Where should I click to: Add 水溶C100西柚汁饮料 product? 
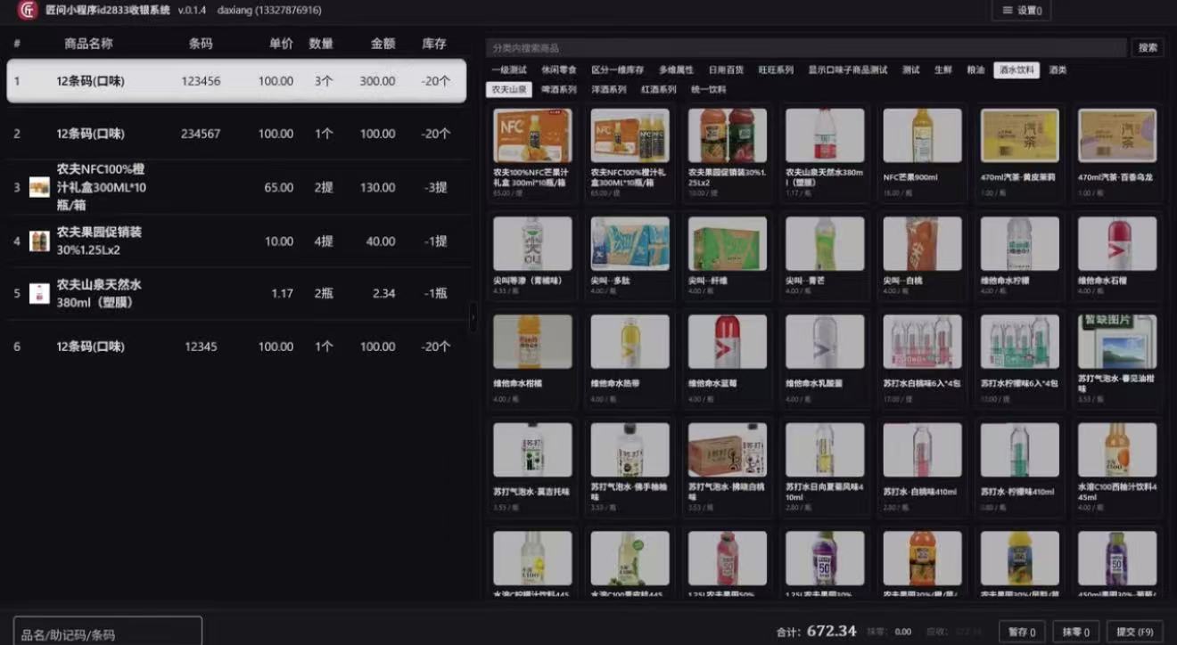[x=1117, y=468]
